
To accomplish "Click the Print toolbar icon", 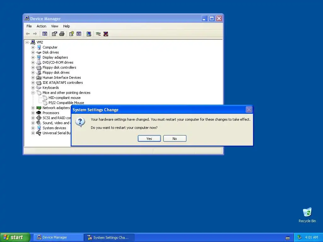I will 62,34.
